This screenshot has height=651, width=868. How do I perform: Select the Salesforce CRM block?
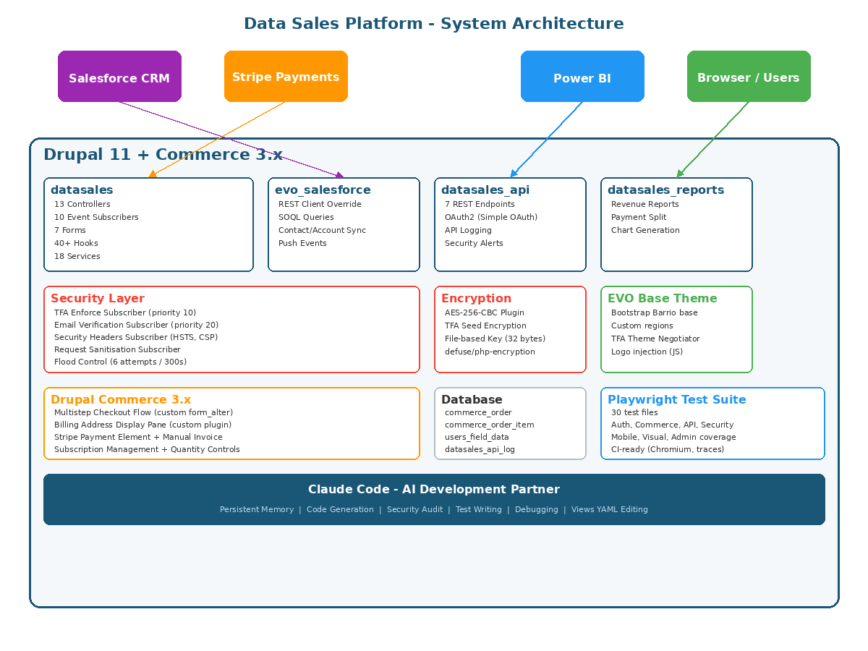tap(119, 76)
